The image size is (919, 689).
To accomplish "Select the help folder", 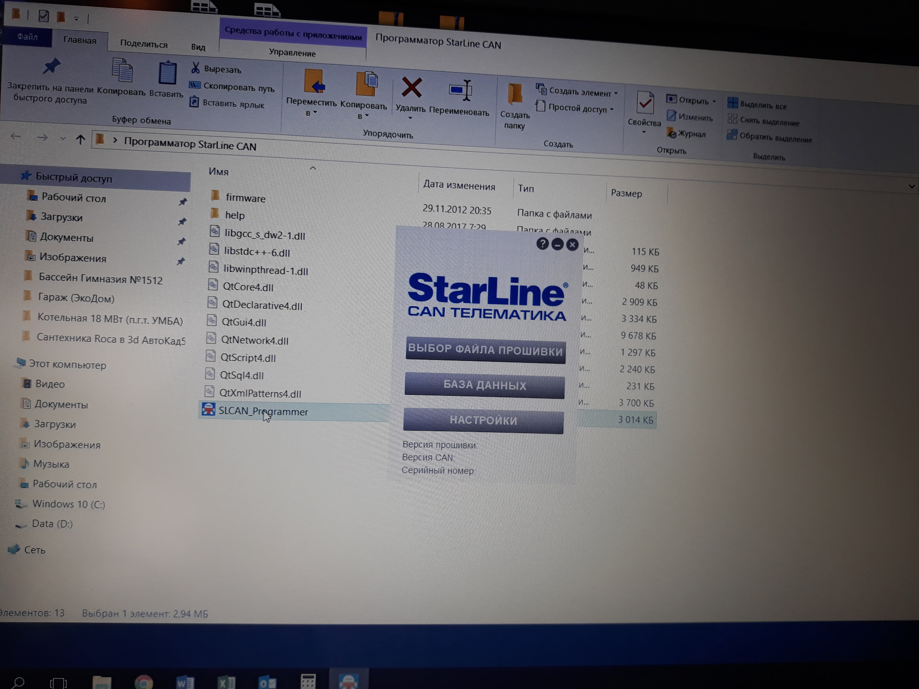I will coord(235,215).
